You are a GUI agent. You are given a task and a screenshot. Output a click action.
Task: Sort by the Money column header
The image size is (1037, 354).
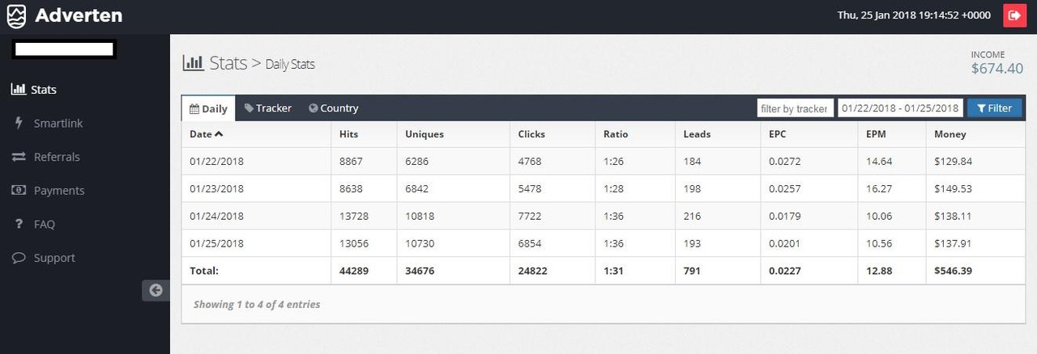click(950, 134)
